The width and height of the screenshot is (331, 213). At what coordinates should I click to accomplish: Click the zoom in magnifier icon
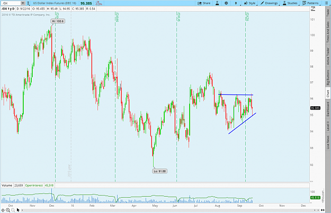coord(8,210)
